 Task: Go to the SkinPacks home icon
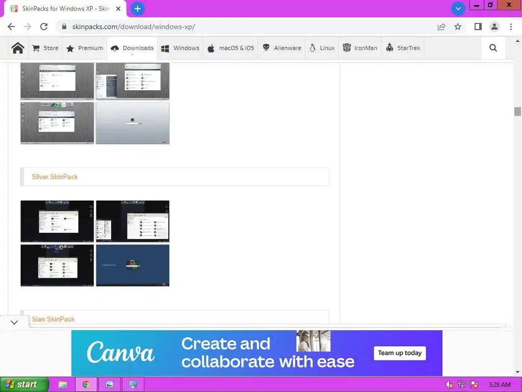18,48
